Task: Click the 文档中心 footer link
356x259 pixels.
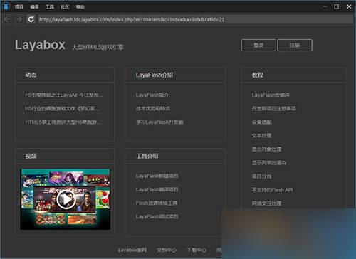Action: pos(167,250)
